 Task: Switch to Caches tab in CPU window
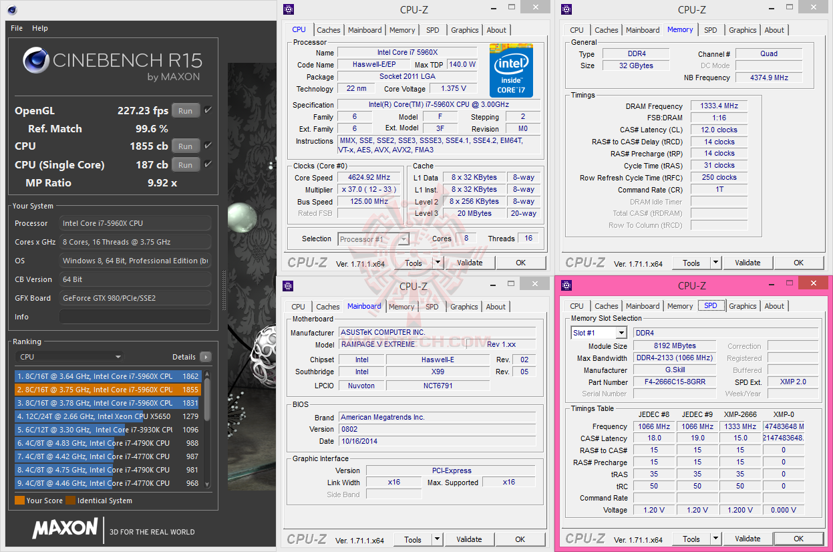(x=329, y=30)
